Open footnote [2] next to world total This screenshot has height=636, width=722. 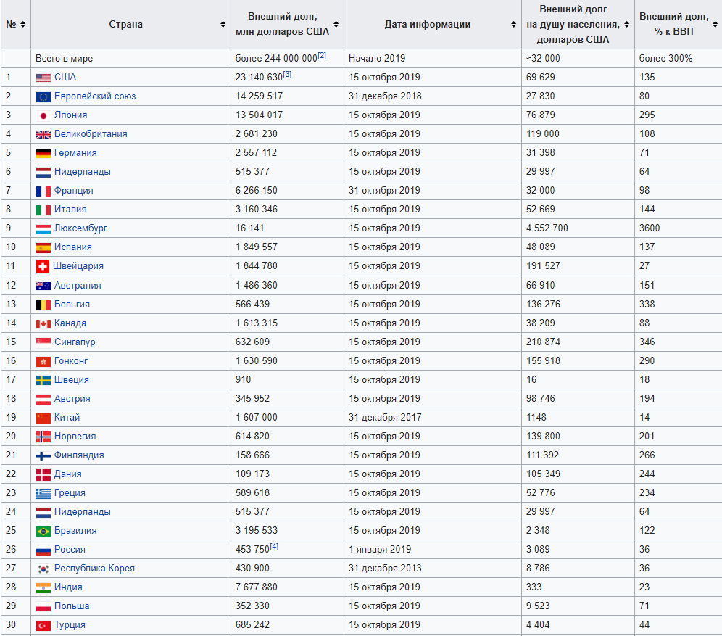point(322,55)
